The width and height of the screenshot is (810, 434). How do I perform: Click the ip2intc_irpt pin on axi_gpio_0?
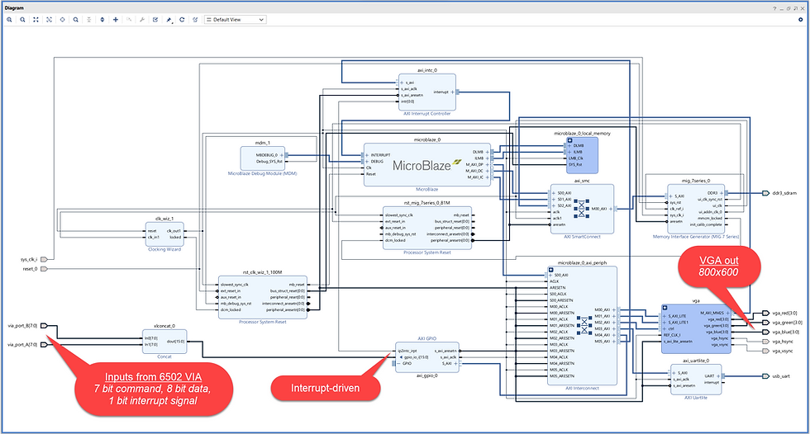(407, 351)
